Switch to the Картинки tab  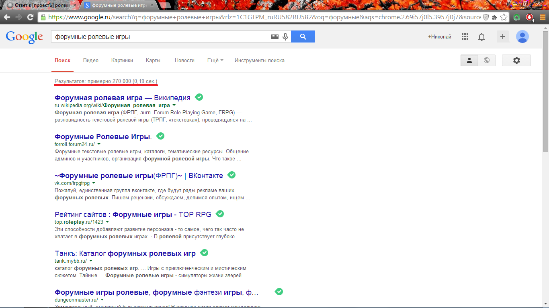[122, 60]
